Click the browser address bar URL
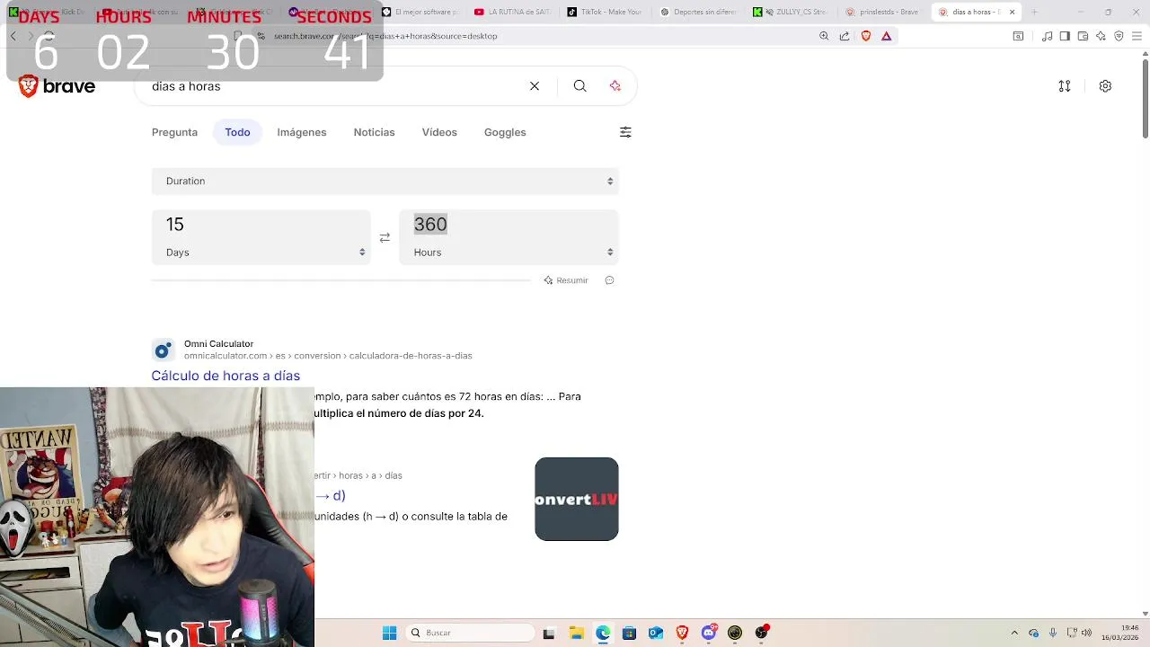The image size is (1150, 647). click(x=385, y=36)
